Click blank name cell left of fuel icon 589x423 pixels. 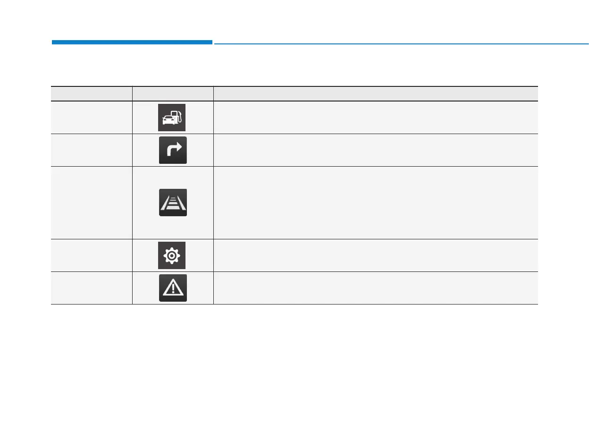tap(92, 118)
